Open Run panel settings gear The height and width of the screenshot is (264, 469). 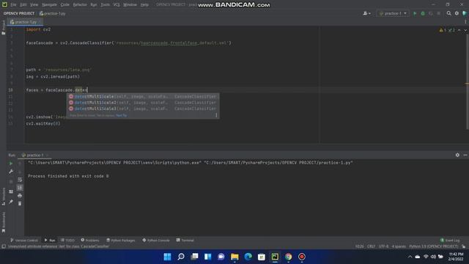click(x=457, y=155)
